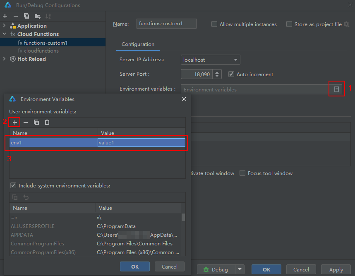
Task: Enable Allow multiple instances checkbox
Action: pos(214,24)
